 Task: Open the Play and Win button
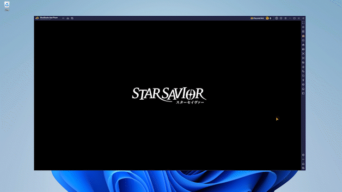point(257,18)
